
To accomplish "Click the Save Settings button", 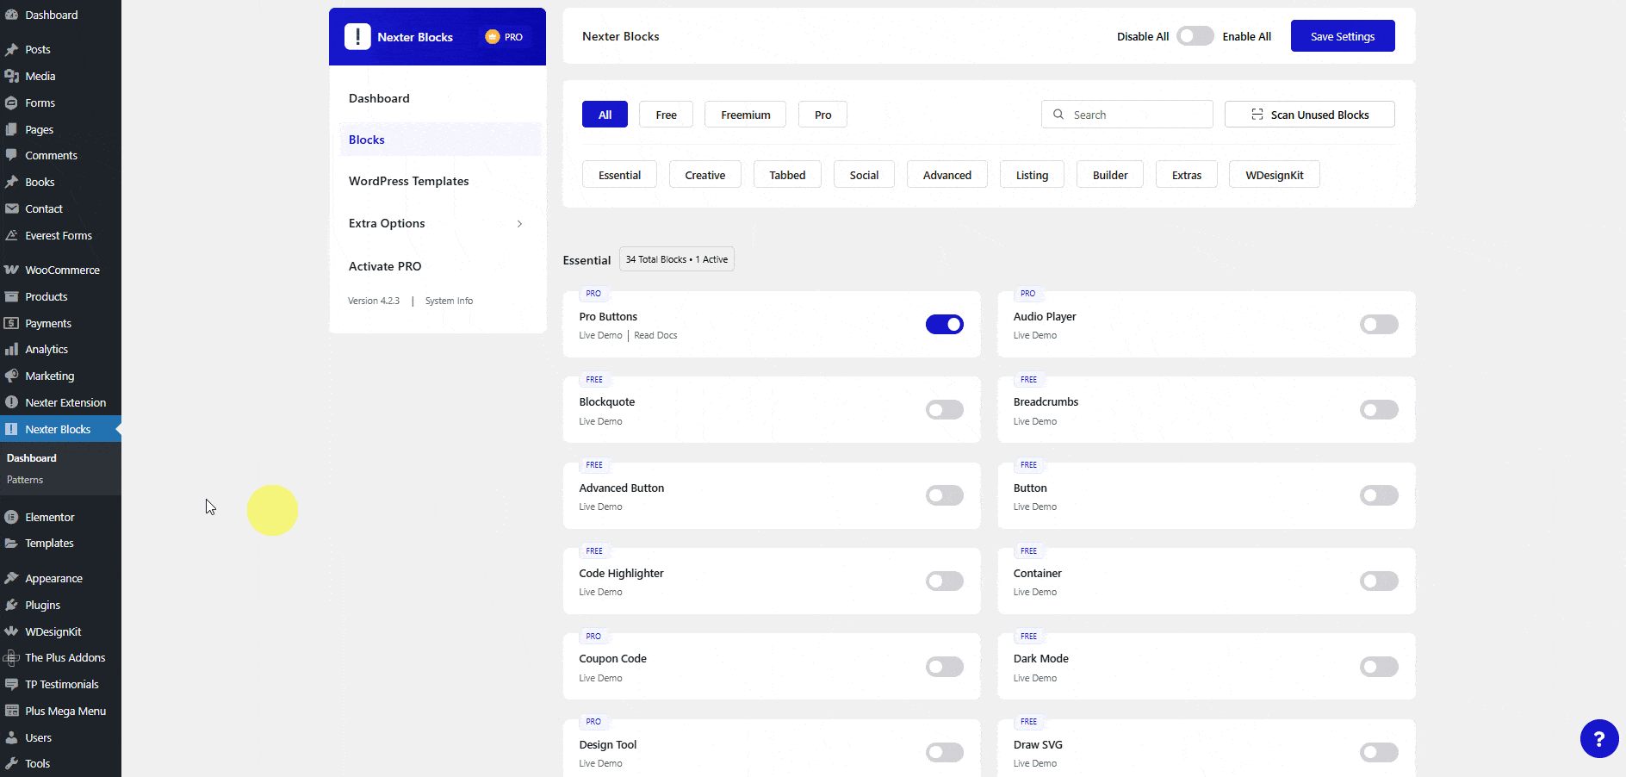I will click(x=1342, y=35).
